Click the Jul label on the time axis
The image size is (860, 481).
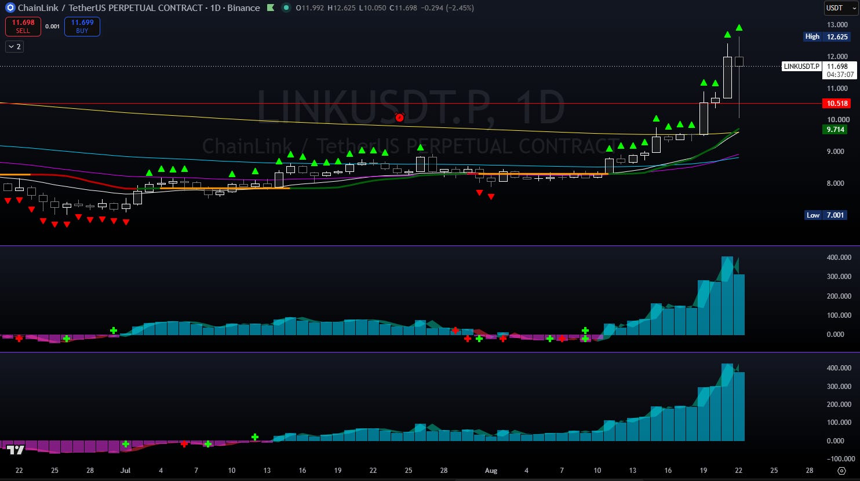click(x=125, y=471)
